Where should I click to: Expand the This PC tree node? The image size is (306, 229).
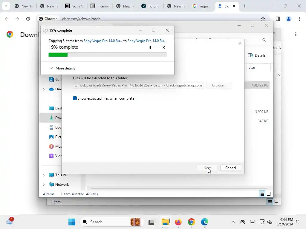[44, 175]
